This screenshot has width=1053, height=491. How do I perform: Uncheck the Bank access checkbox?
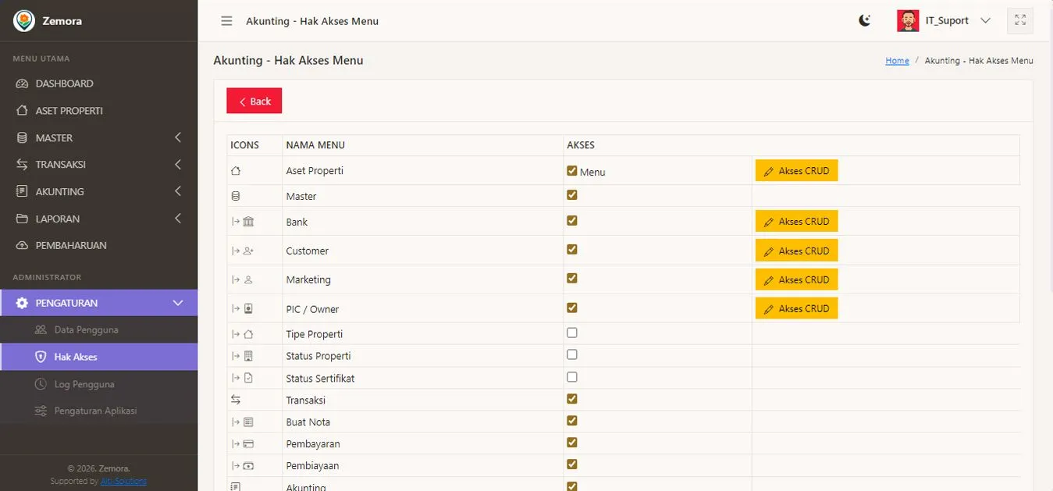click(572, 221)
